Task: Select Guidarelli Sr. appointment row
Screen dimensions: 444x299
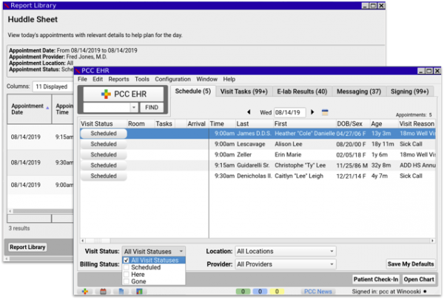Action: [258, 165]
